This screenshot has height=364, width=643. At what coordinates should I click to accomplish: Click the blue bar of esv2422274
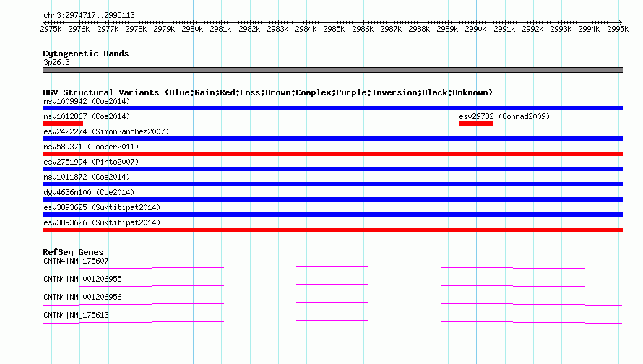(332, 139)
